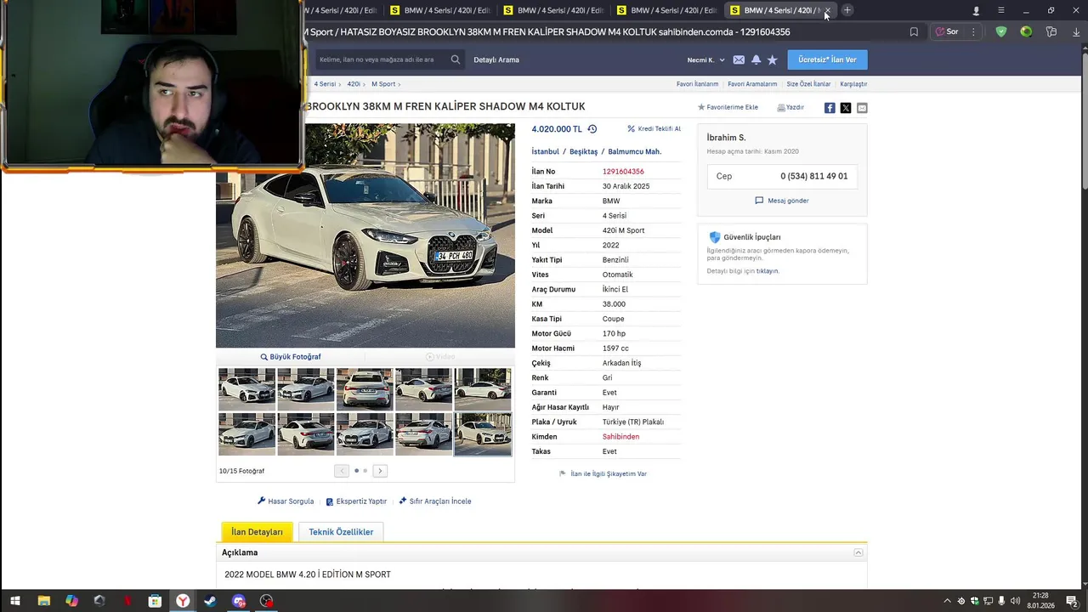The height and width of the screenshot is (612, 1088).
Task: Click İlan ile İlgili Şikayetim Var link
Action: tap(603, 473)
